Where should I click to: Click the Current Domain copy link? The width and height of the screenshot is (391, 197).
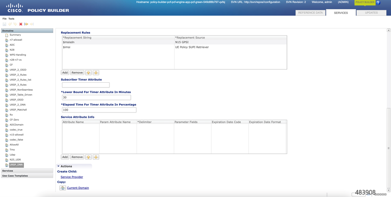click(78, 188)
